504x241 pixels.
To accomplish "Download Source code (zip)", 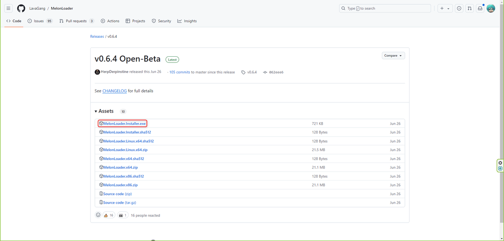I will click(x=117, y=194).
